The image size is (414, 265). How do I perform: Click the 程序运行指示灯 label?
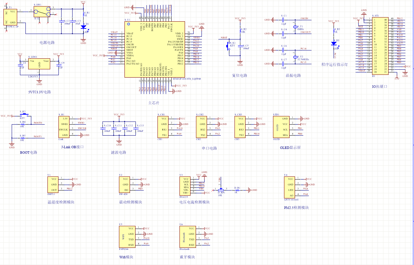pyautogui.click(x=335, y=64)
